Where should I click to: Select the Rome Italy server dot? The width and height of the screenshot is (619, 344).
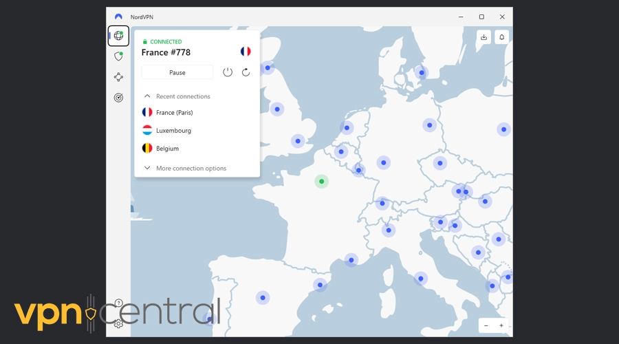tap(421, 279)
